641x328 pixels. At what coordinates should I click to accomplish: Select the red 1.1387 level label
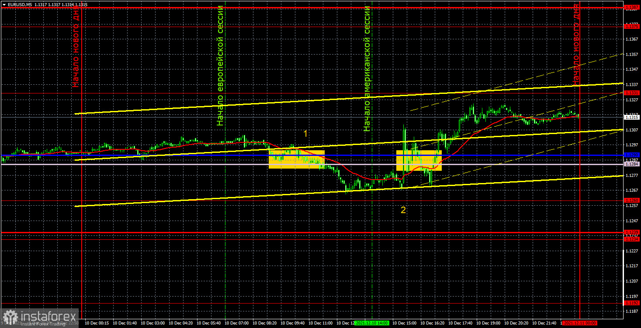click(x=632, y=7)
